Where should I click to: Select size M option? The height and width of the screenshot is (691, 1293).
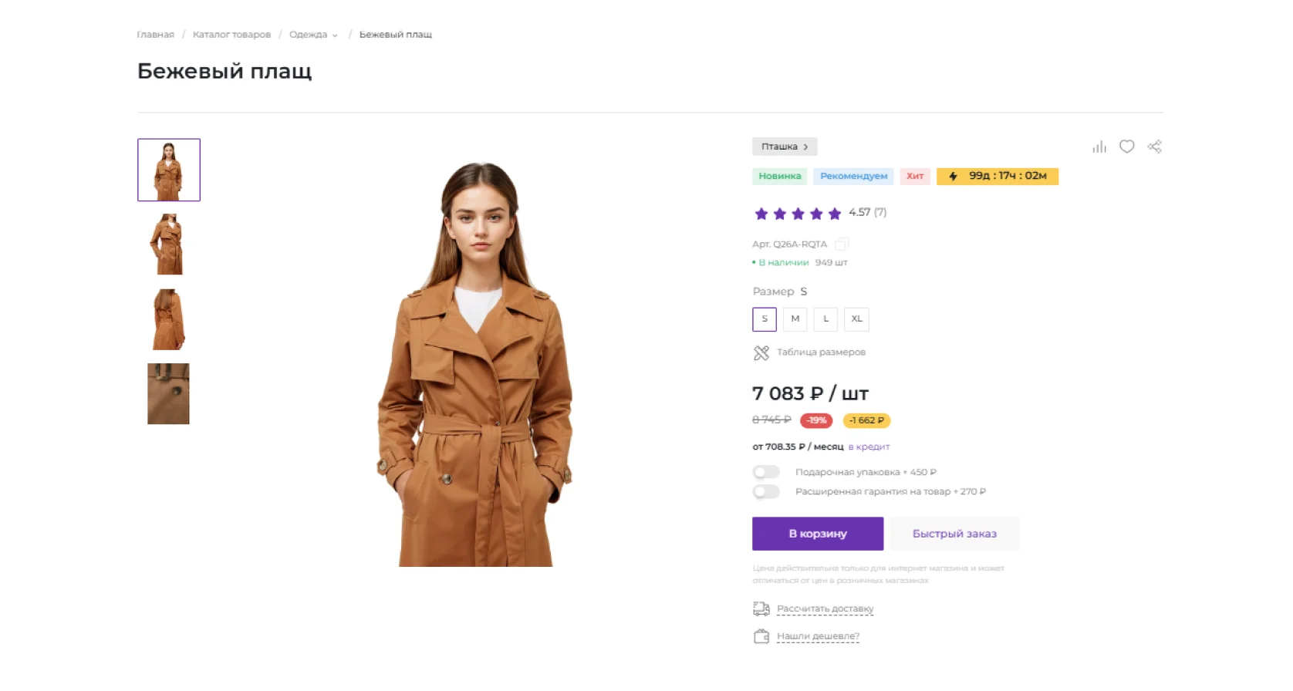pyautogui.click(x=795, y=319)
